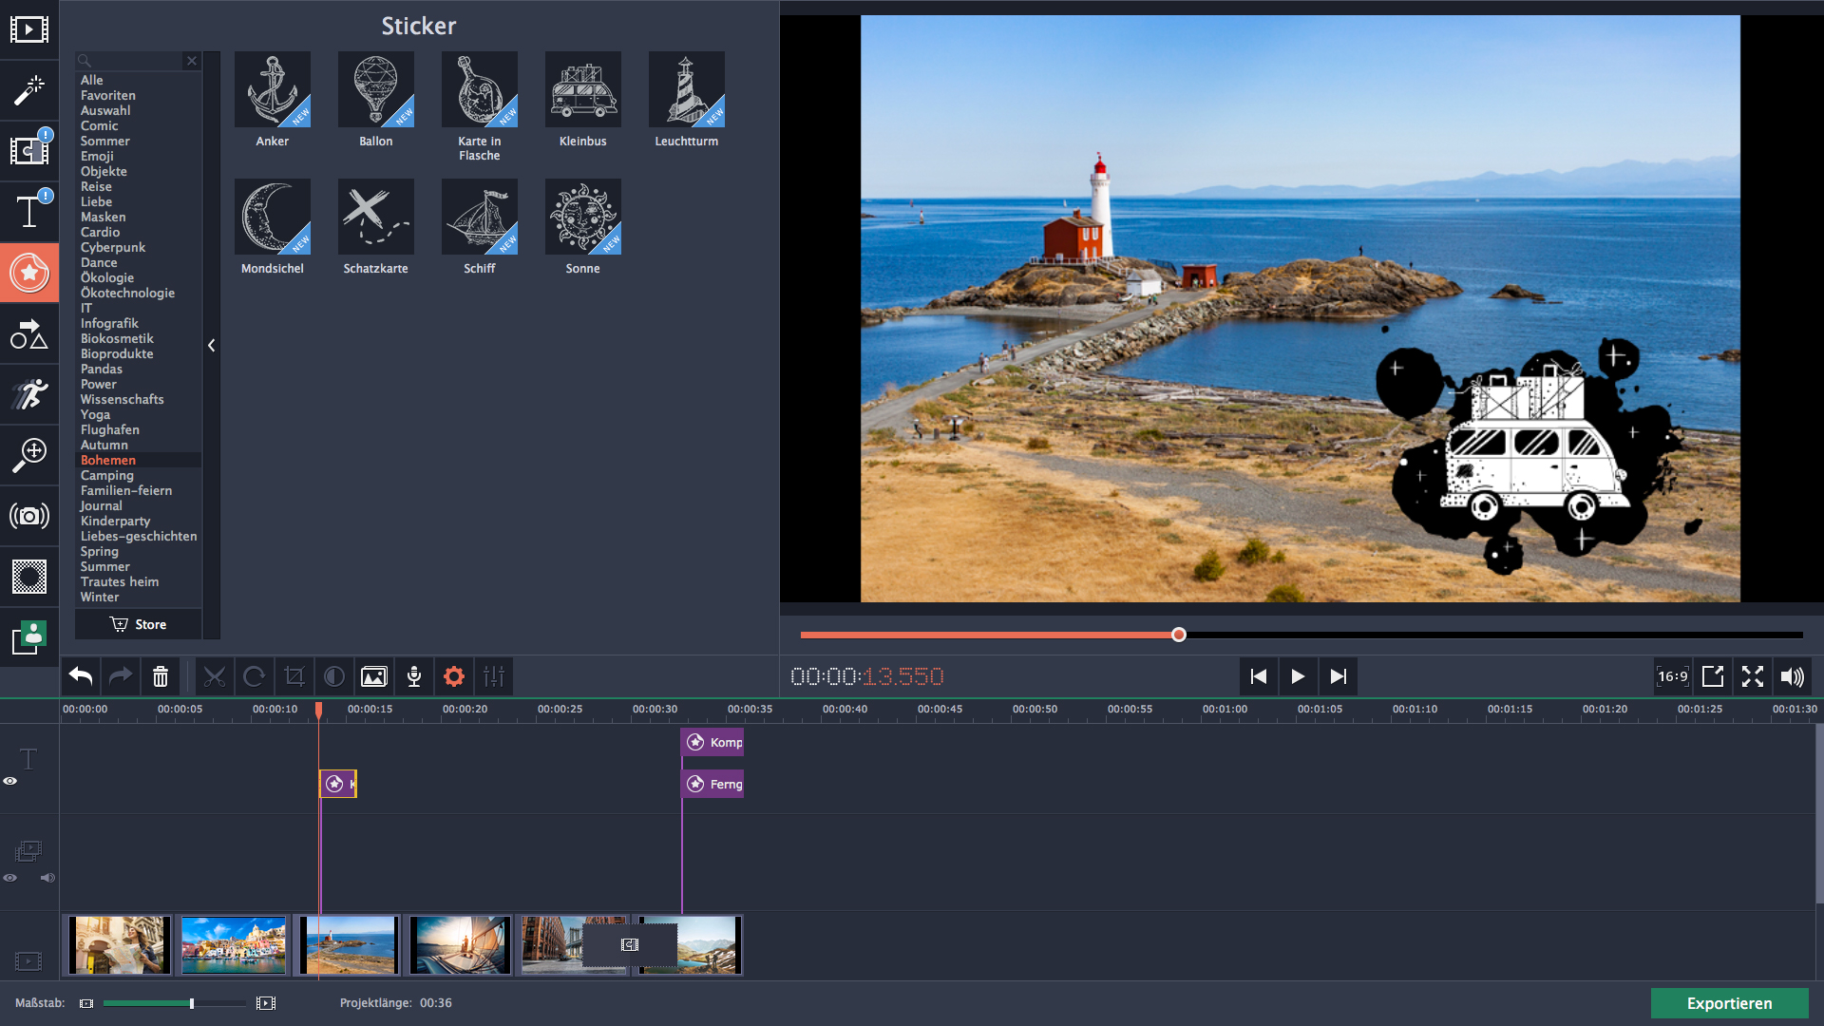The image size is (1824, 1026).
Task: Open Pan and Zoom tool
Action: 29,455
